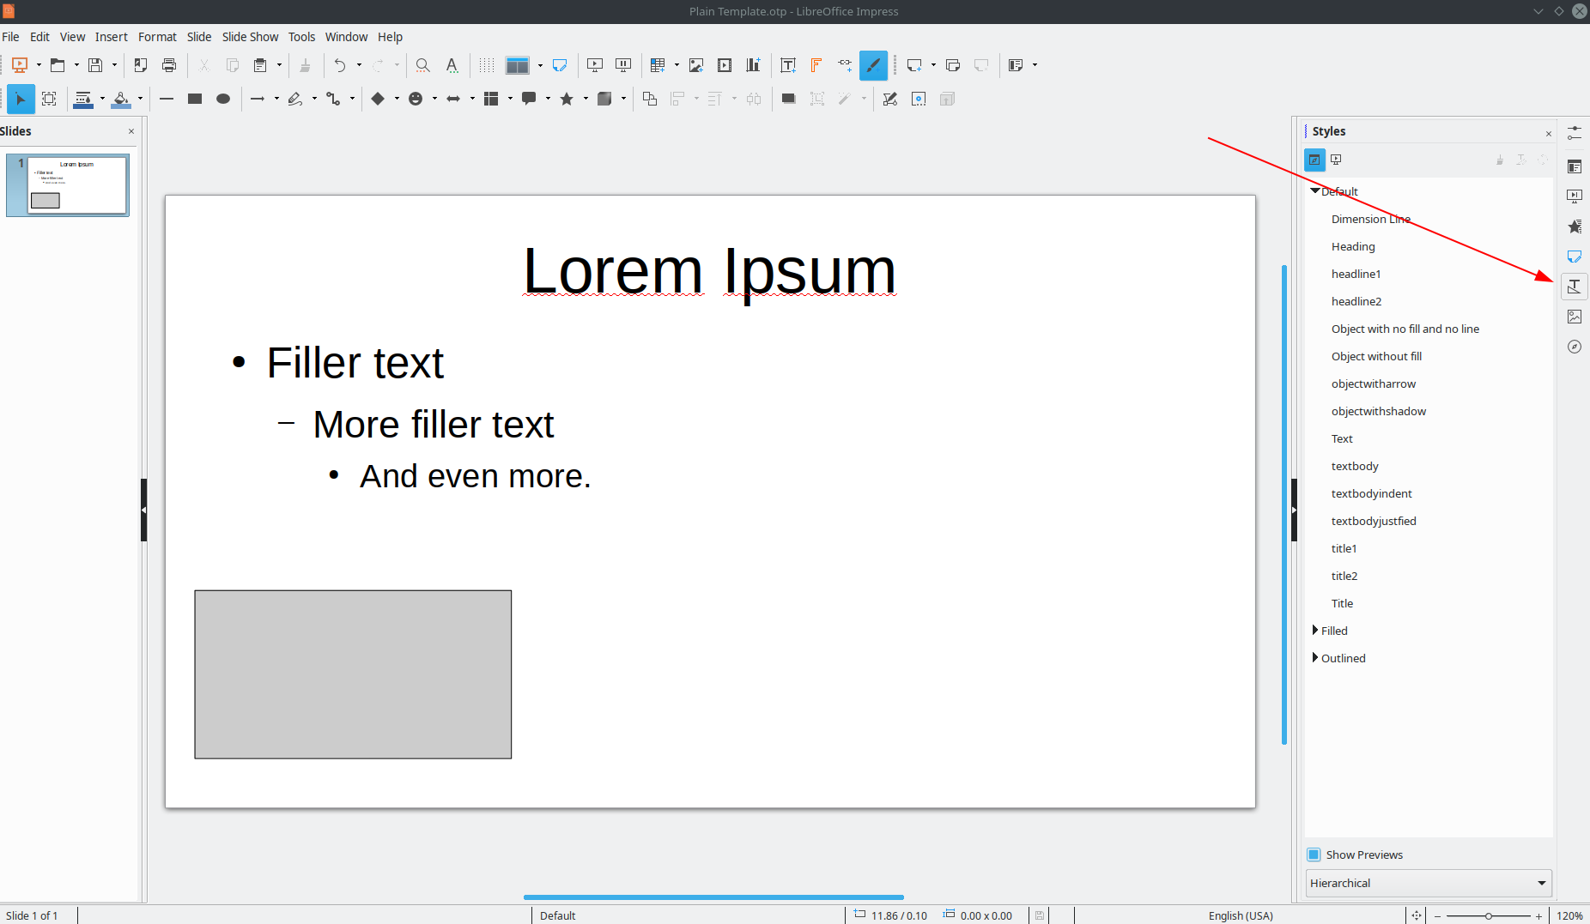Select the Insert Fontwork Text tool
Viewport: 1590px width, 924px height.
coord(816,65)
